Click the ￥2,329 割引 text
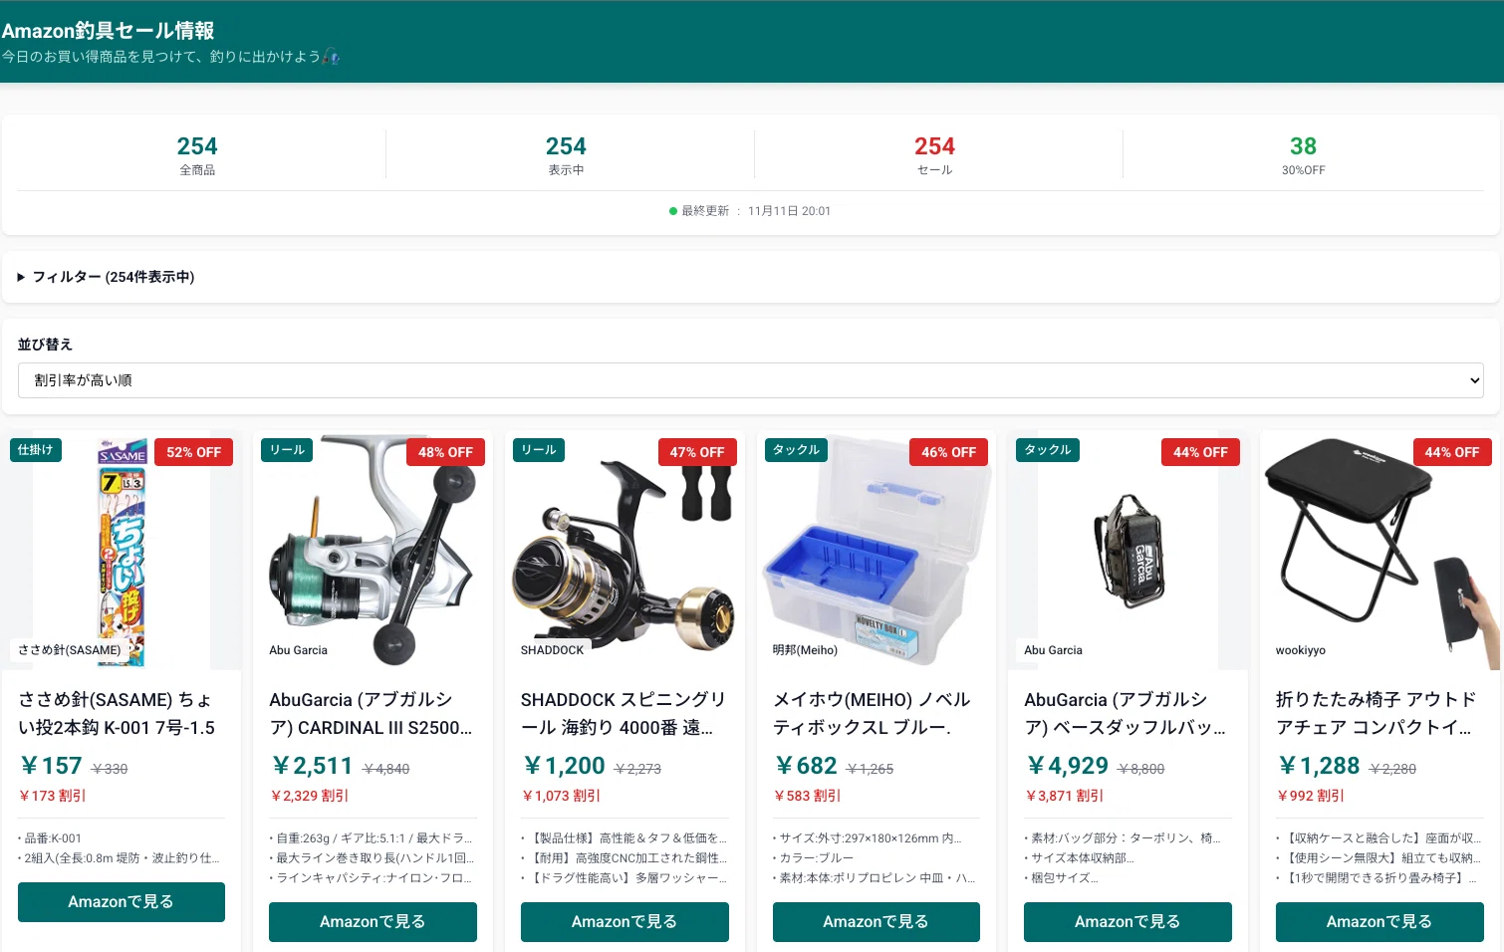This screenshot has width=1504, height=952. point(309,796)
